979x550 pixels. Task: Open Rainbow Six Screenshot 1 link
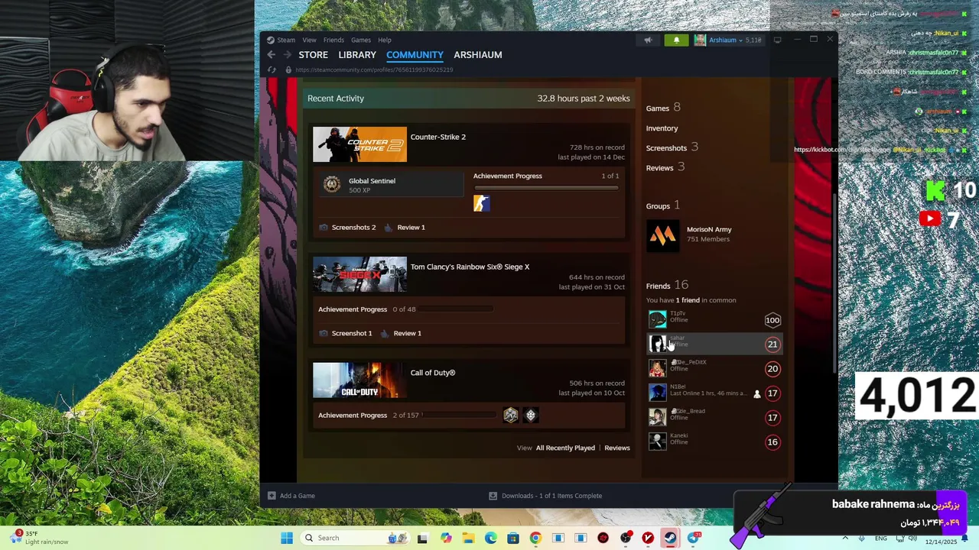click(x=352, y=333)
